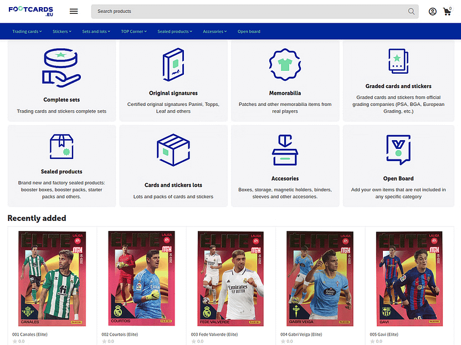The height and width of the screenshot is (345, 461).
Task: Select Open board in navigation bar
Action: point(249,32)
